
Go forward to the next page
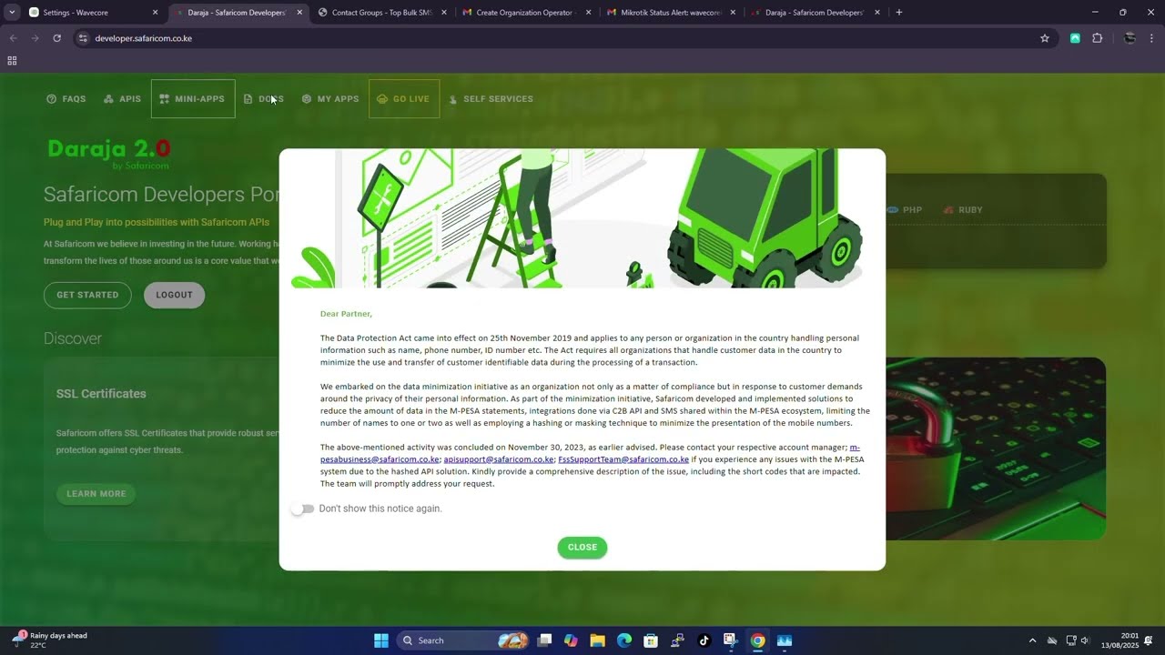tap(35, 38)
